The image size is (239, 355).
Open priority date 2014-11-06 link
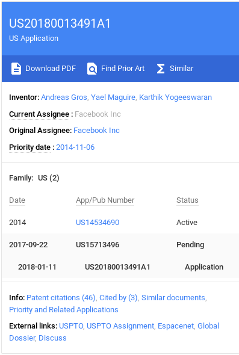tap(75, 147)
